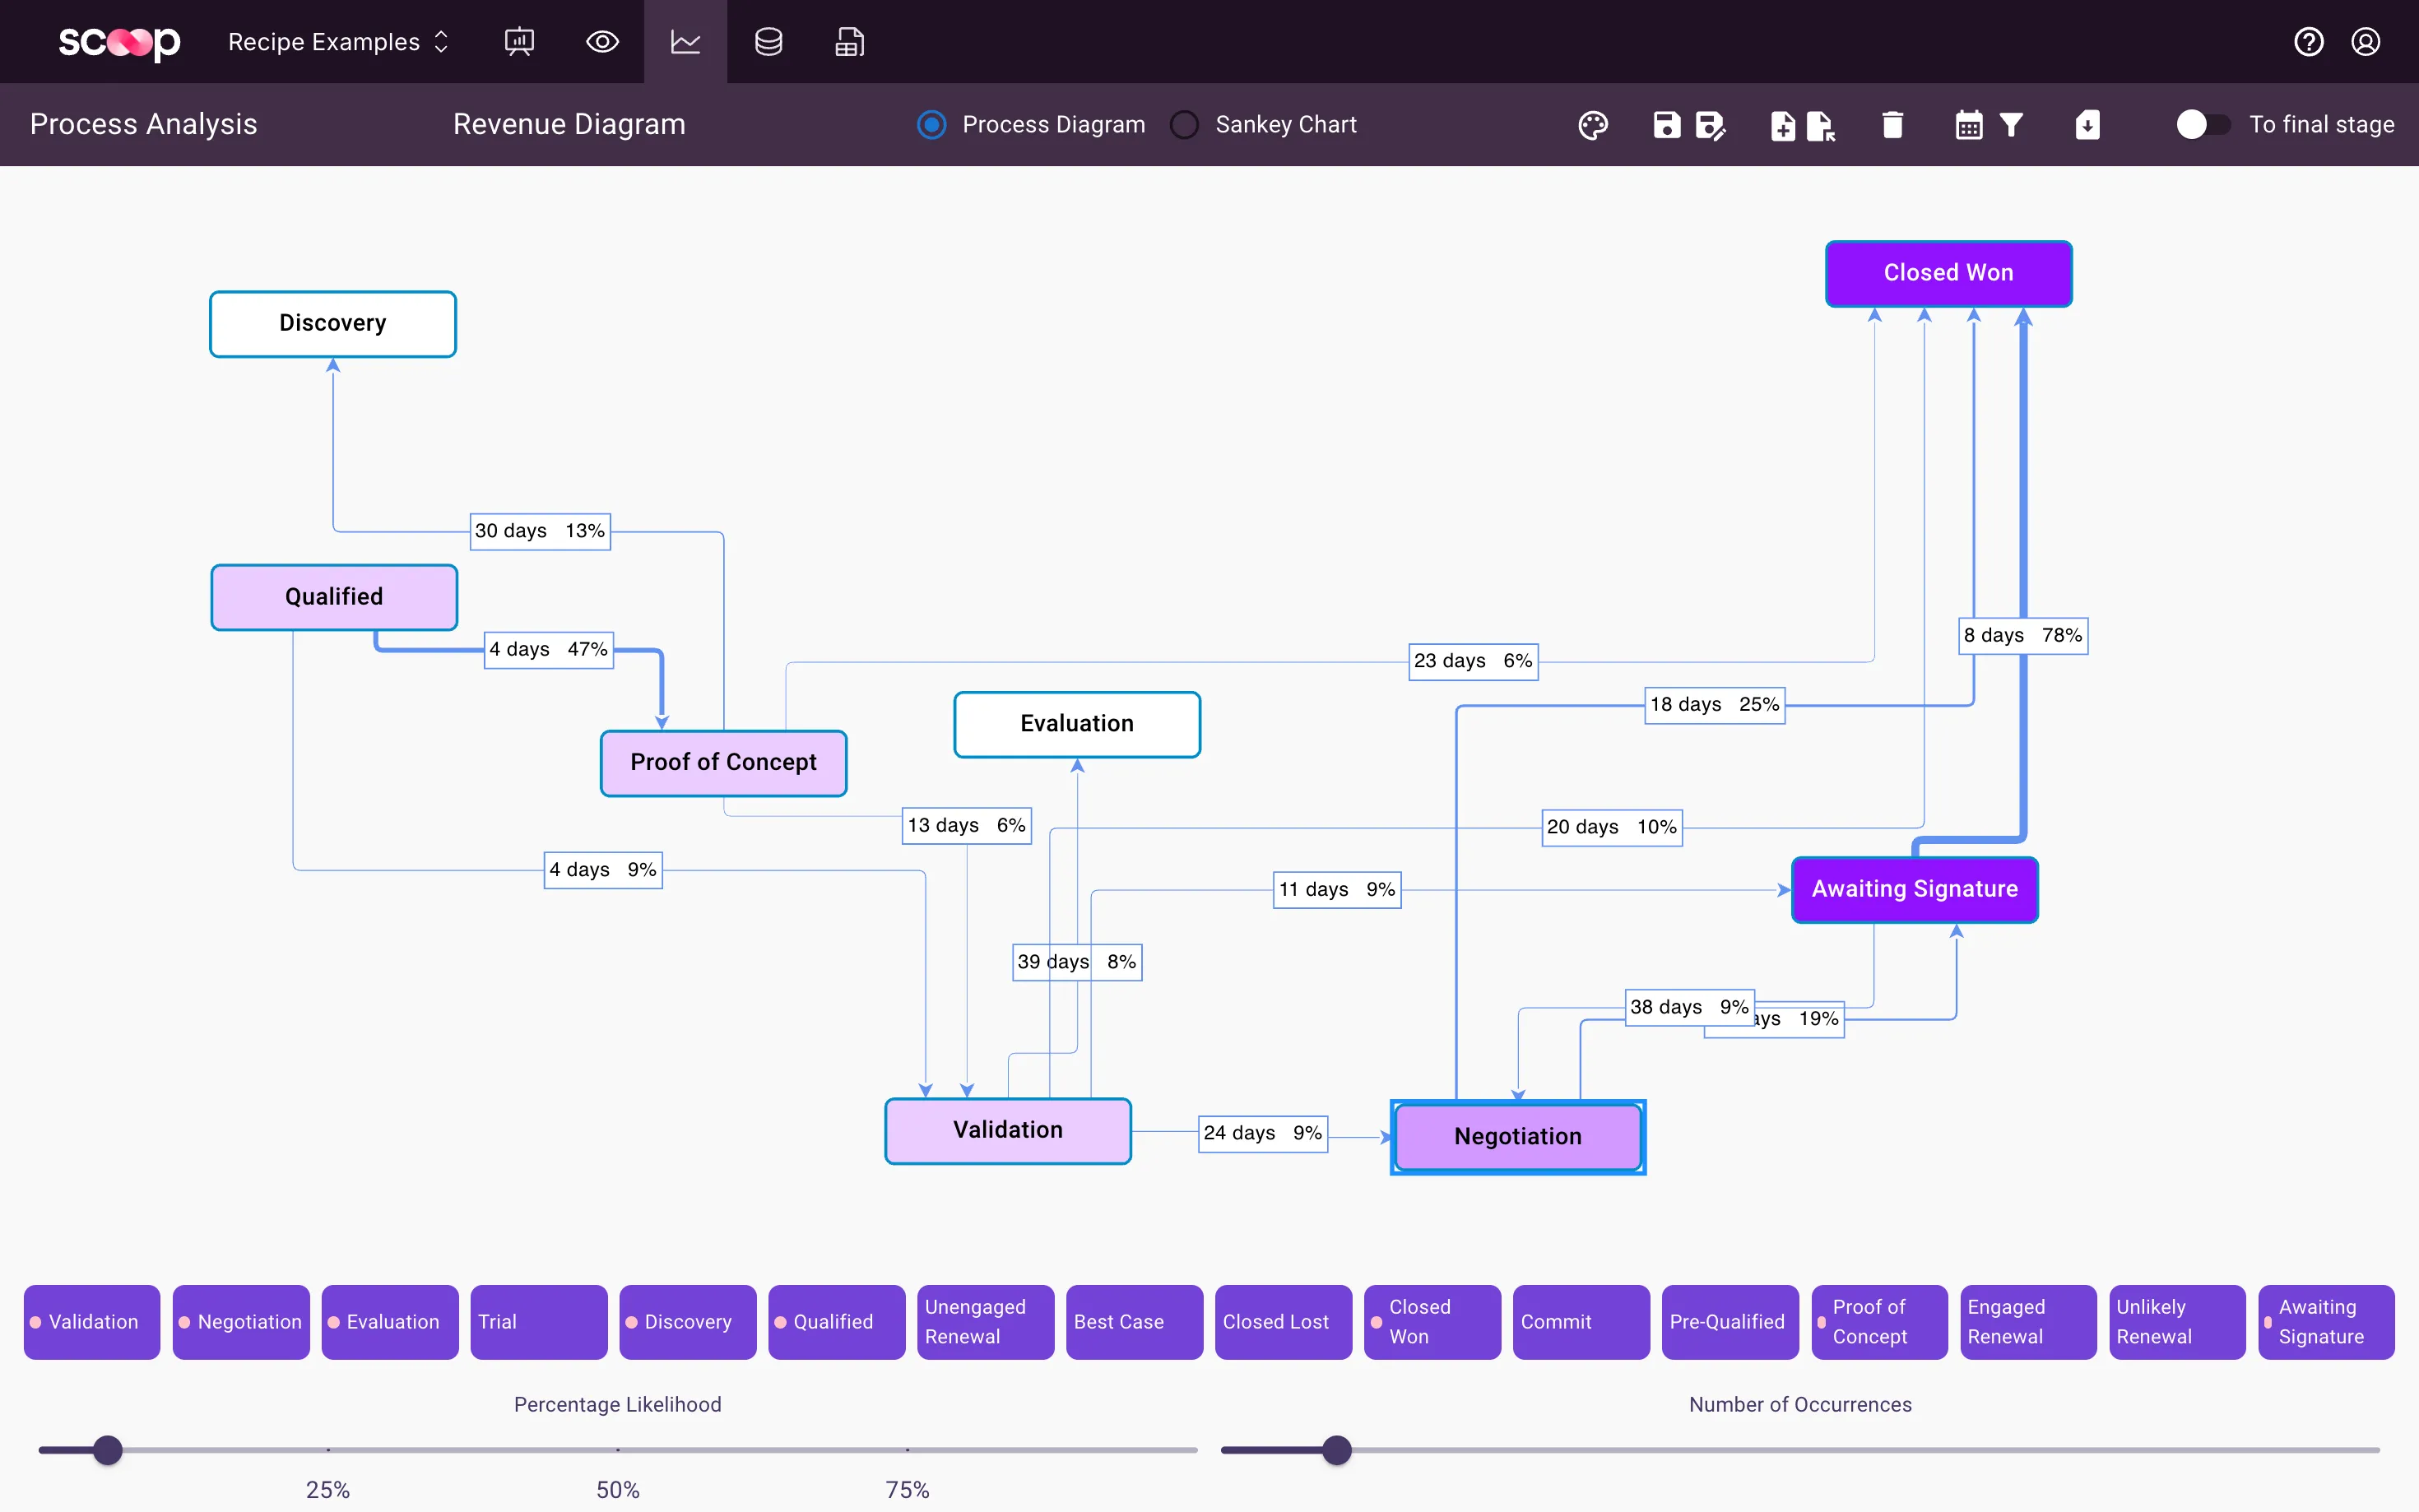Click the download file icon

2087,125
